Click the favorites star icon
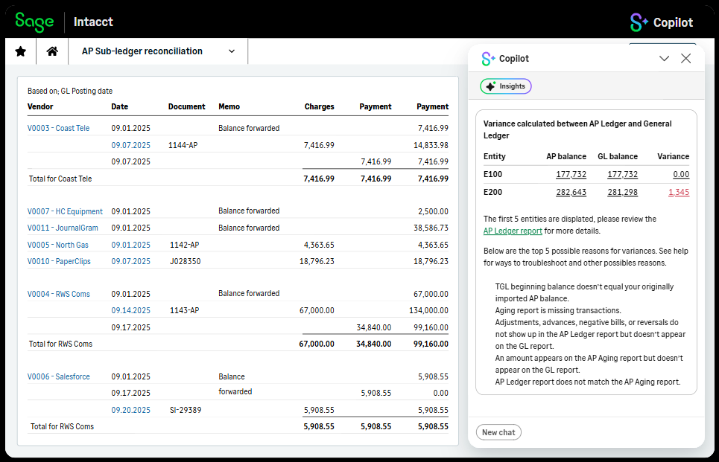Image resolution: width=719 pixels, height=462 pixels. point(21,51)
